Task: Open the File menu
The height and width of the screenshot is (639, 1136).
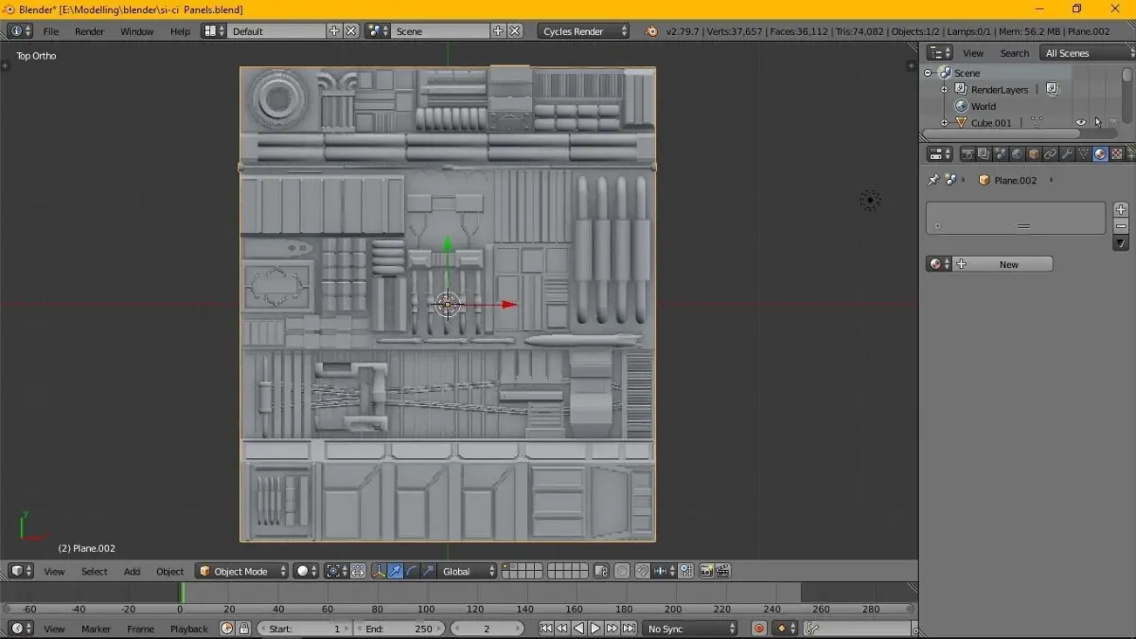Action: click(x=51, y=31)
